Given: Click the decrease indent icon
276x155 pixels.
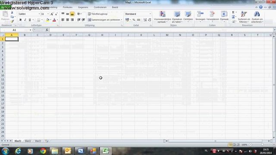Looking at the screenshot, I should pos(78,20).
